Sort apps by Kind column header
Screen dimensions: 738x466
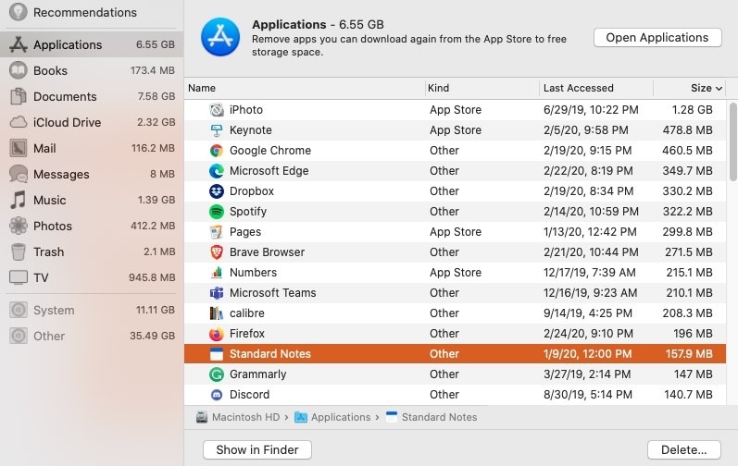(438, 89)
